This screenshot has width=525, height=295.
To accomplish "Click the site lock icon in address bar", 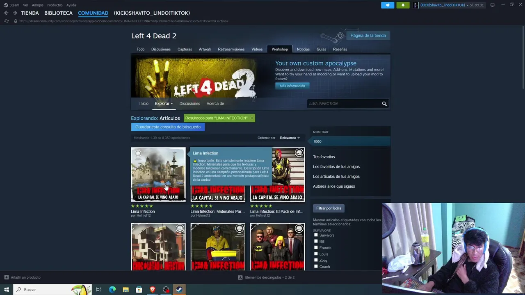I will 15,21.
